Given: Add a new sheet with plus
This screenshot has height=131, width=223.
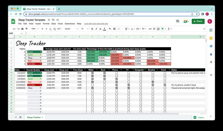Looking at the screenshot, I should (16, 117).
